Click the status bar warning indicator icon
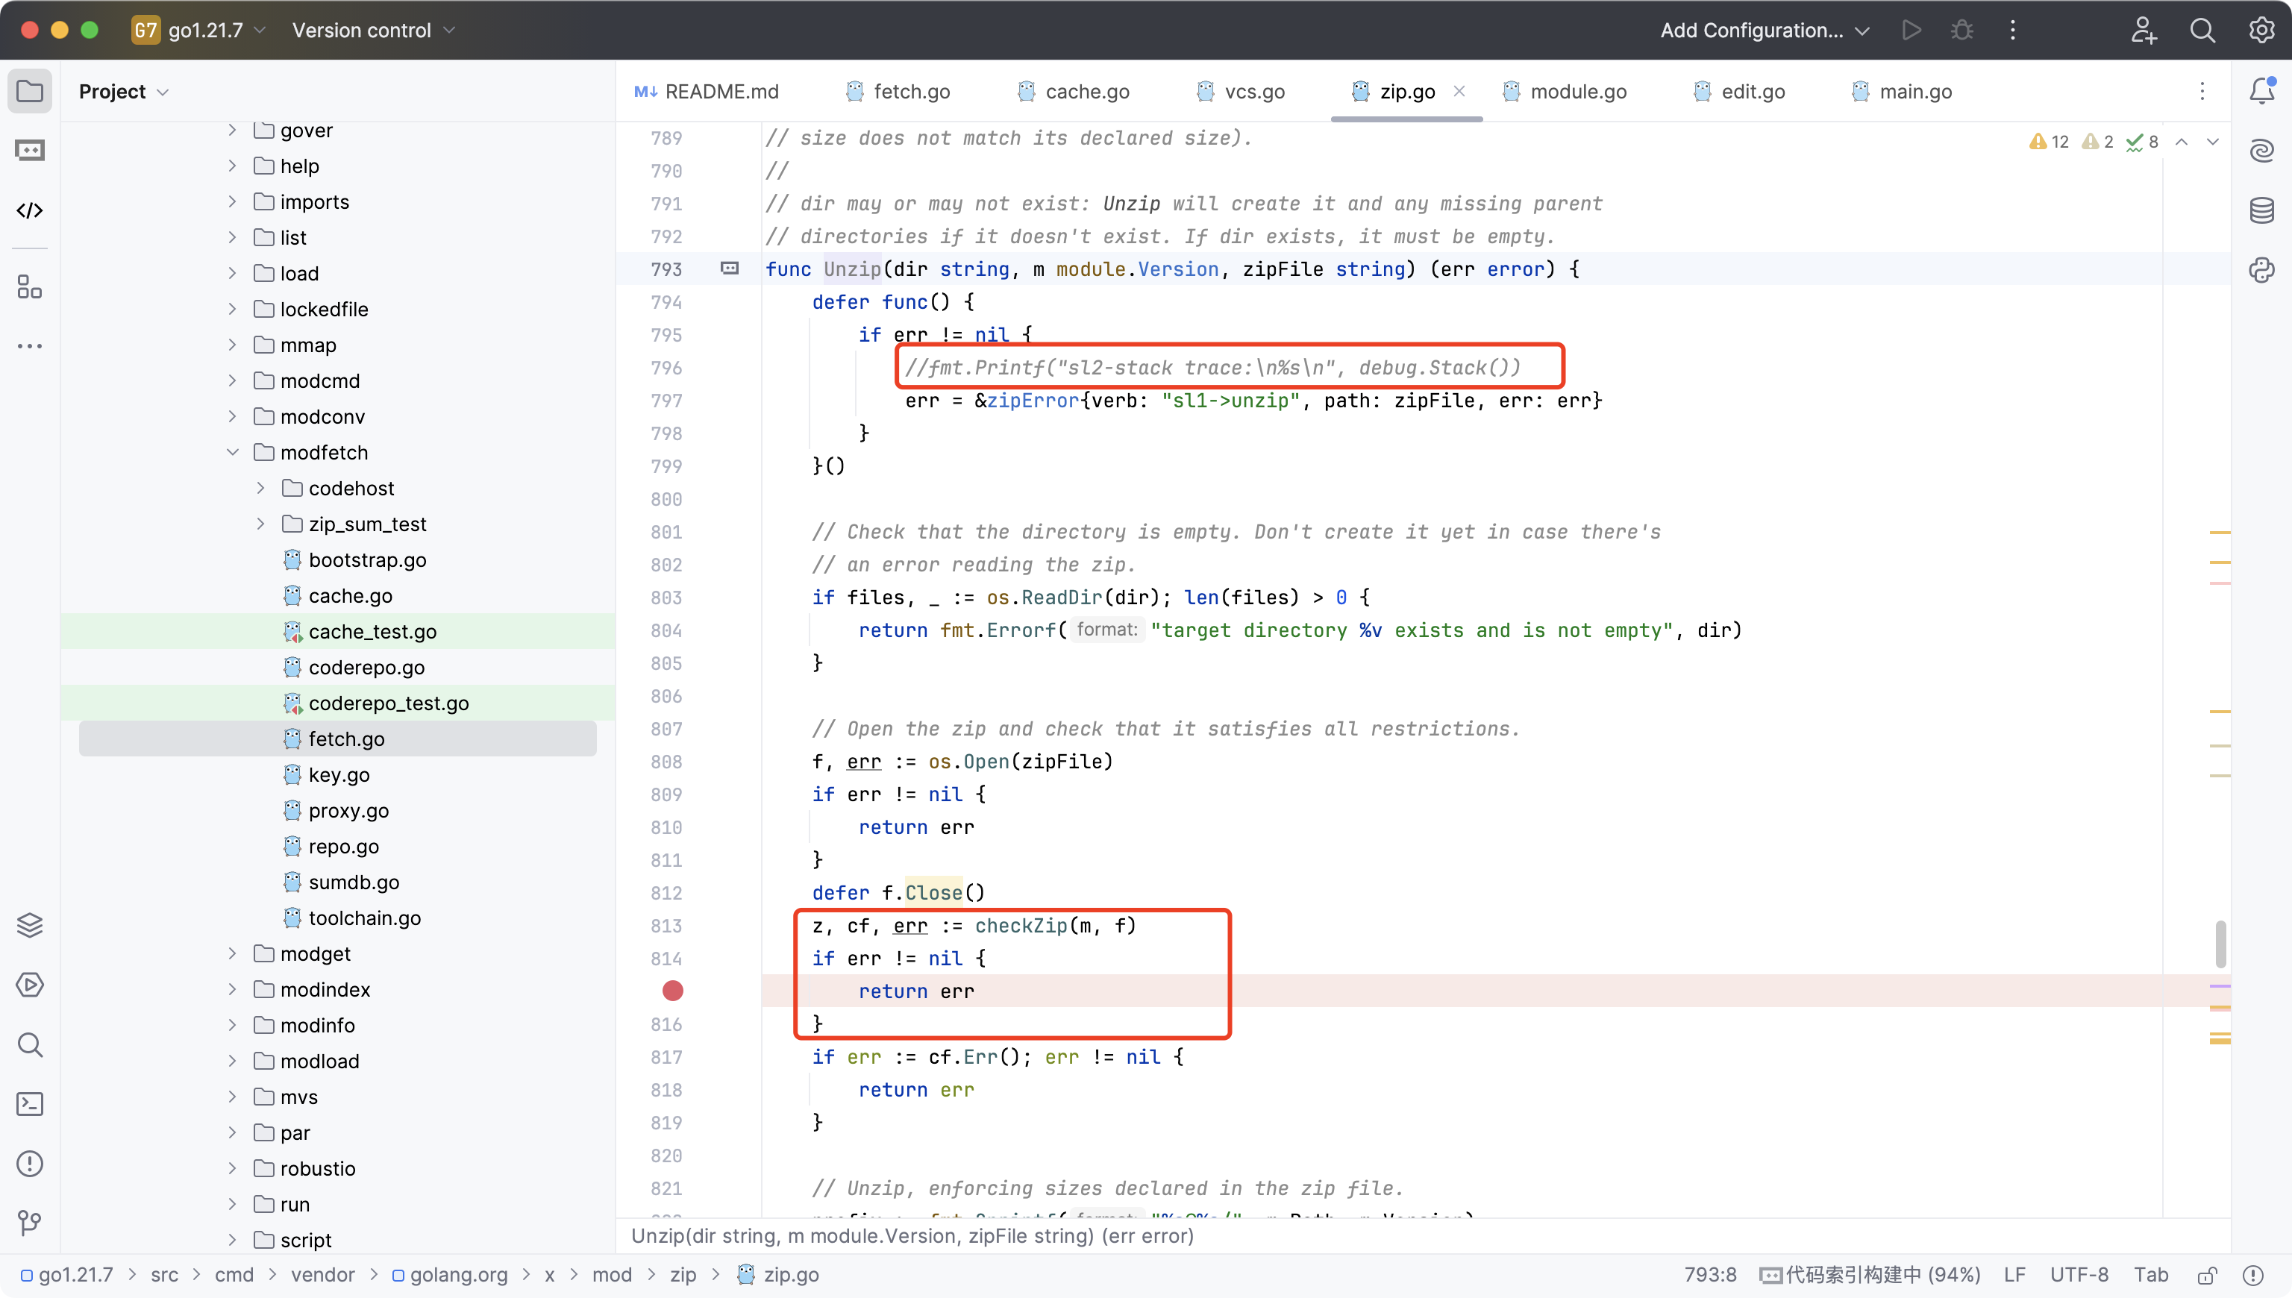2292x1298 pixels. coord(2252,1275)
